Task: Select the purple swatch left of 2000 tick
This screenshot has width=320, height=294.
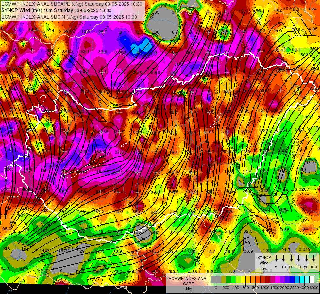Action: [x=282, y=279]
